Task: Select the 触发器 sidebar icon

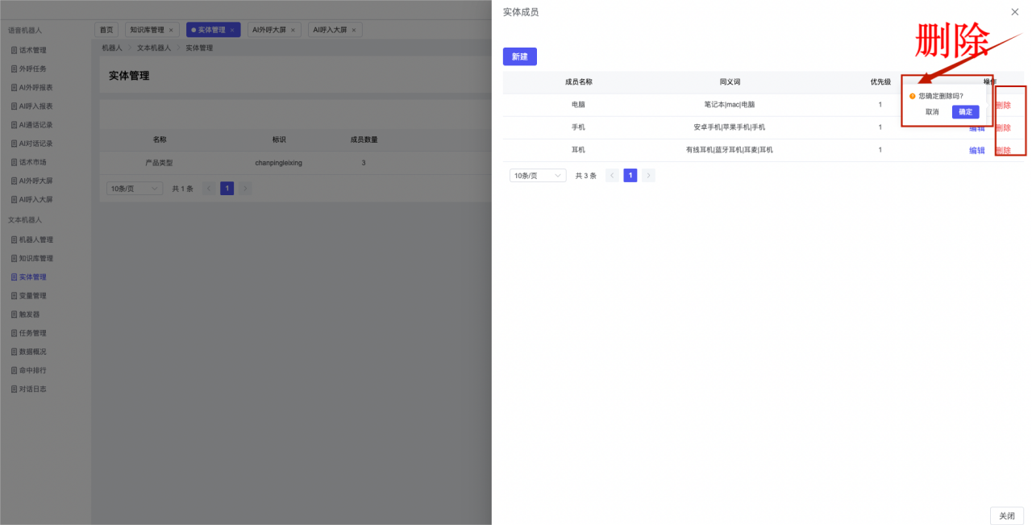Action: [14, 315]
